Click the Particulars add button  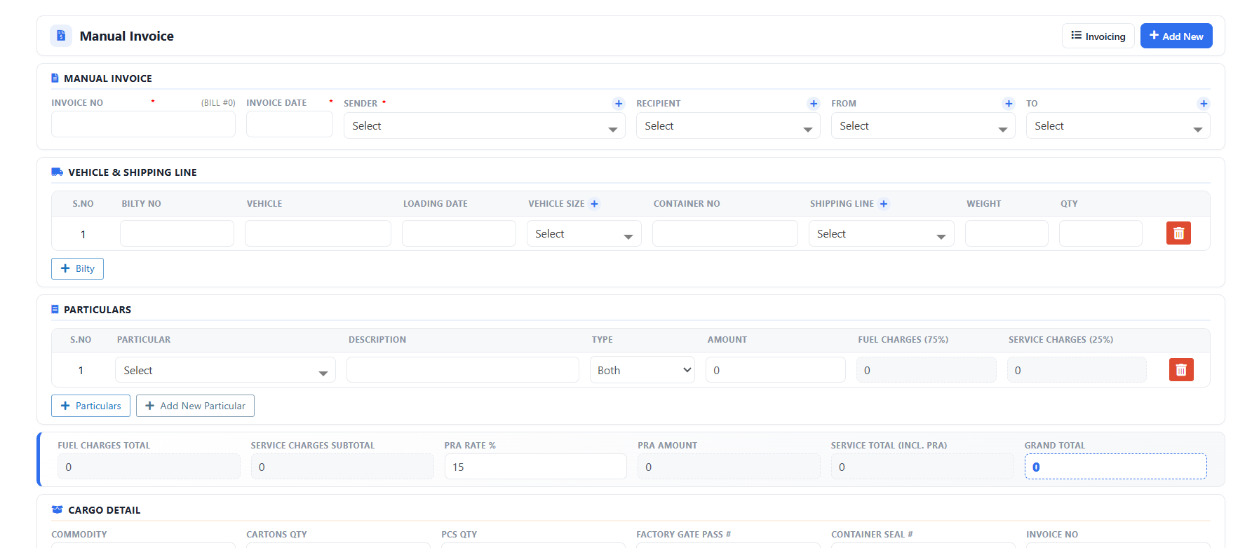[x=90, y=406]
